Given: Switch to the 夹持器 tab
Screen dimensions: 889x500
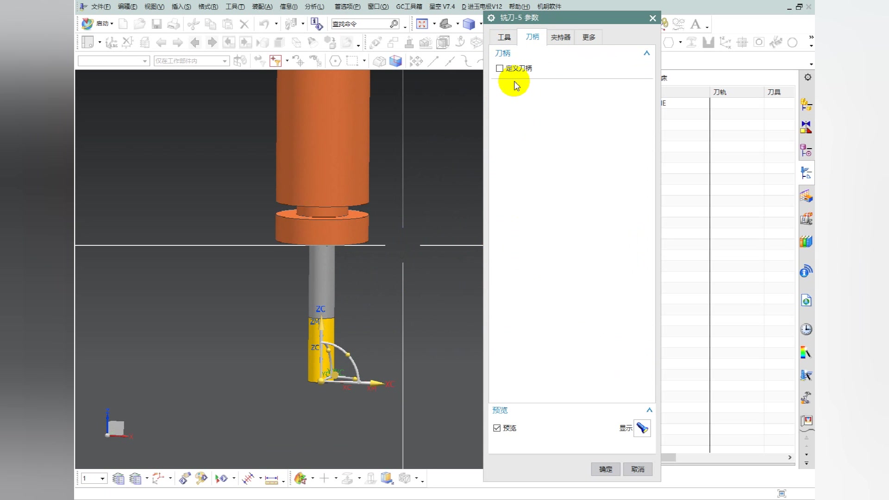Looking at the screenshot, I should pyautogui.click(x=560, y=37).
